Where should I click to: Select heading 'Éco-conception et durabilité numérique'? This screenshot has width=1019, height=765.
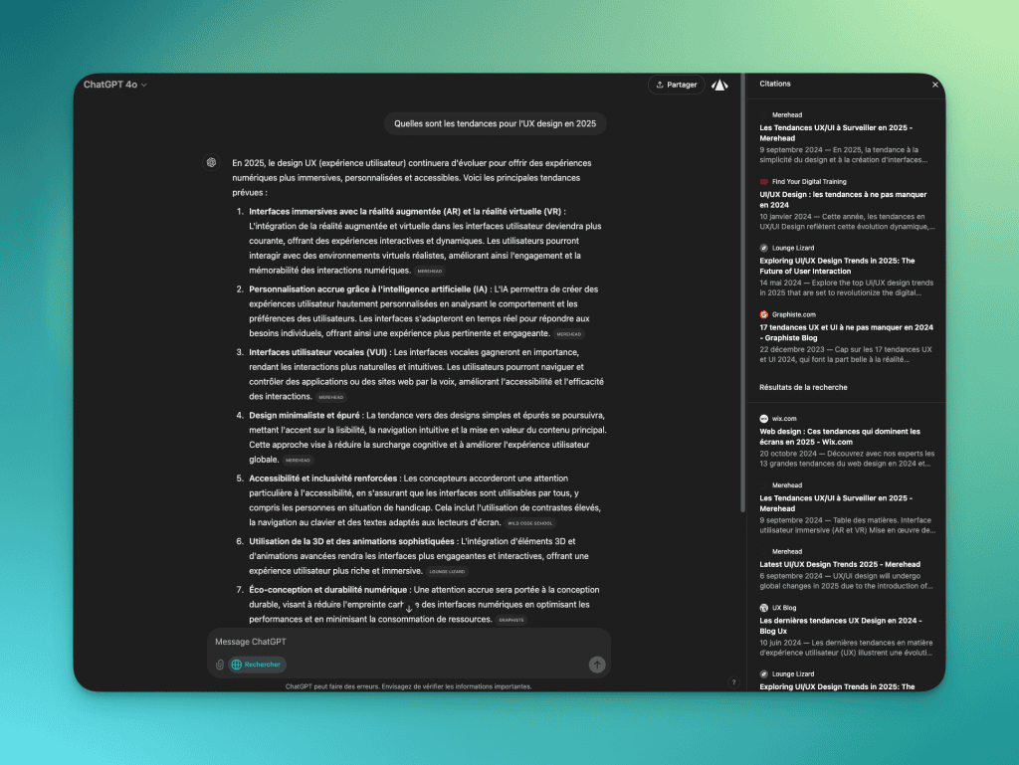click(327, 590)
